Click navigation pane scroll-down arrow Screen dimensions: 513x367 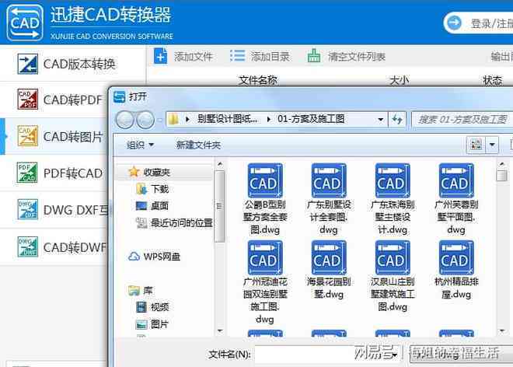click(220, 331)
